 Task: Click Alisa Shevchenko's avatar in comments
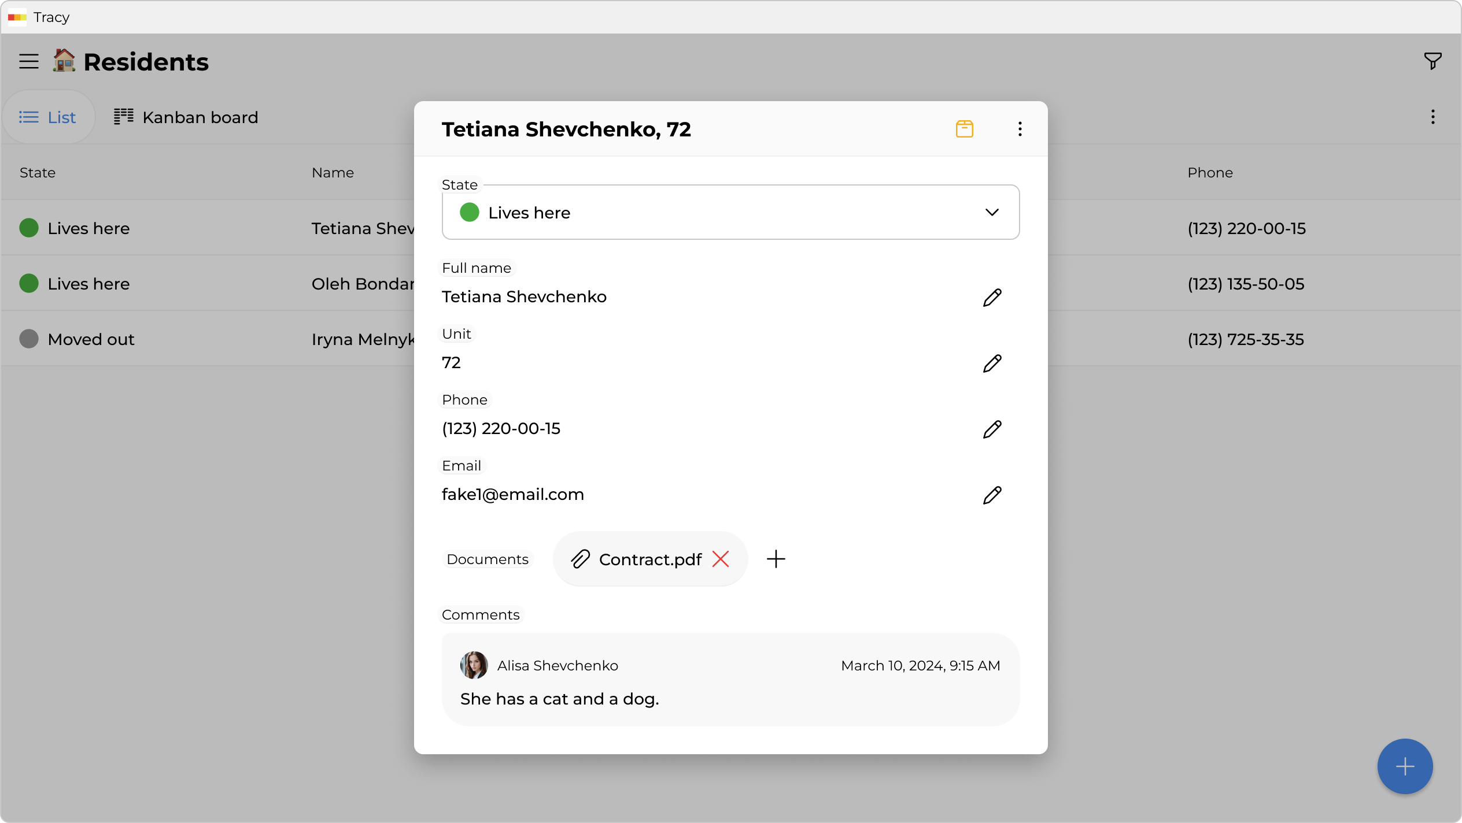(x=474, y=665)
